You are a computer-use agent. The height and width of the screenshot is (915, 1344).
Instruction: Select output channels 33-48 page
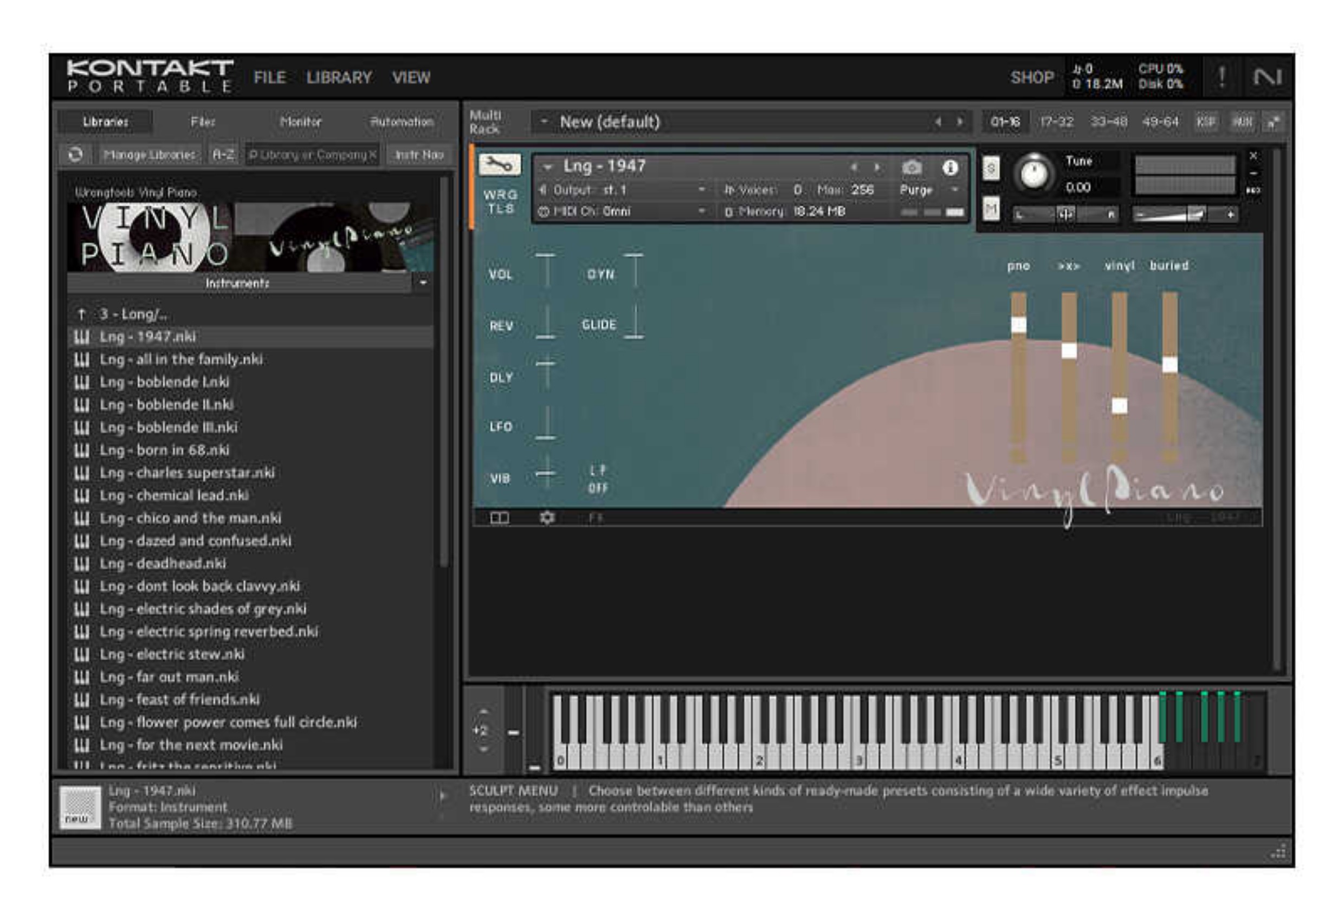pyautogui.click(x=1108, y=122)
